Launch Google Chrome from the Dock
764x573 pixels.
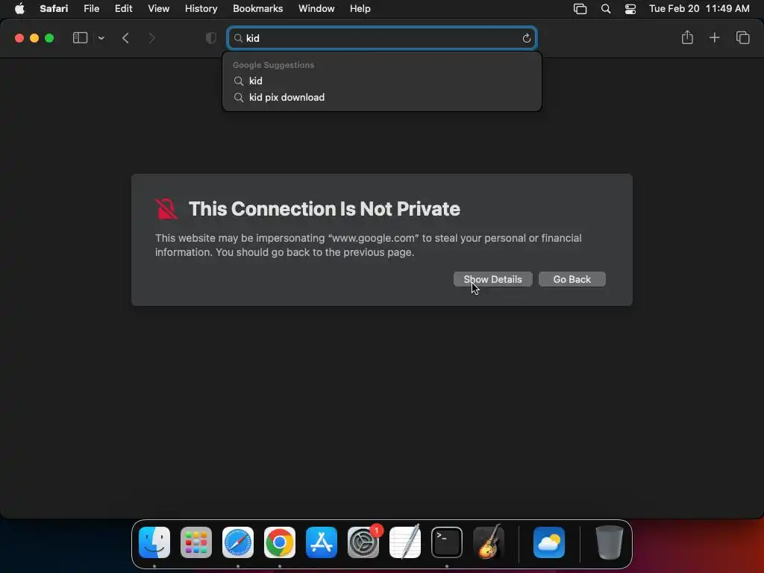click(x=280, y=542)
